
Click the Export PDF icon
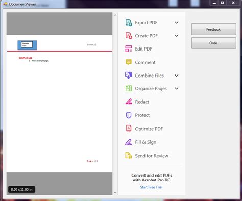coord(129,22)
